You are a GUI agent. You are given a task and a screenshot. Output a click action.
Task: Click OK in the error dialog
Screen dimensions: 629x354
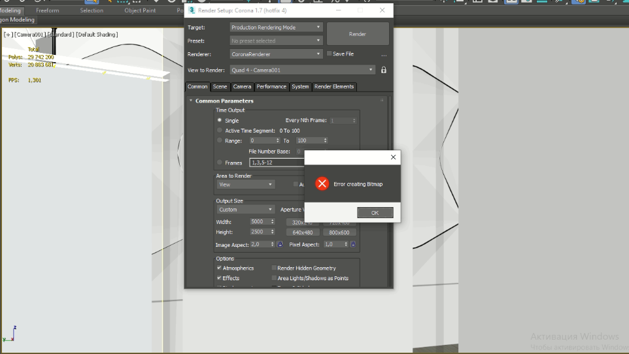(x=375, y=213)
